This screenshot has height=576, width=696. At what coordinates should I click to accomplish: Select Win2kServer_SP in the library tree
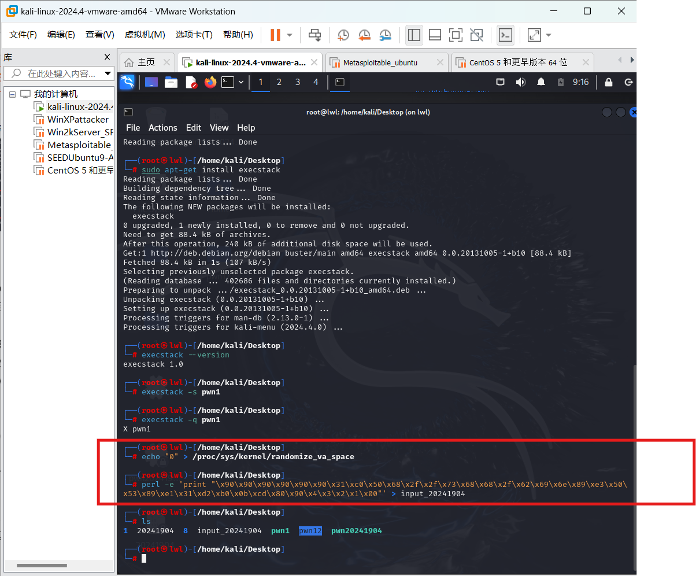click(80, 132)
